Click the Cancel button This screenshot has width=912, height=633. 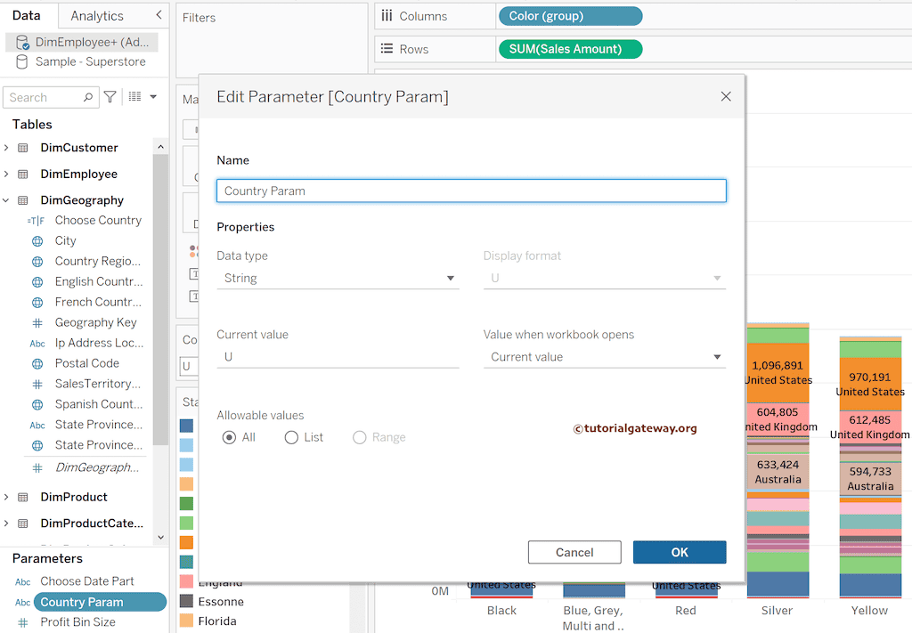(574, 552)
